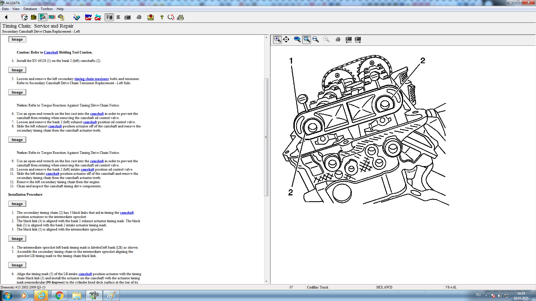Show hidden tray icons arrow
Image resolution: width=536 pixels, height=301 pixels.
click(x=486, y=295)
